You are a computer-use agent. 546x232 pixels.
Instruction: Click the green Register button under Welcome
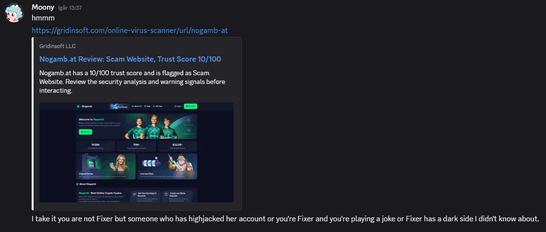point(85,132)
